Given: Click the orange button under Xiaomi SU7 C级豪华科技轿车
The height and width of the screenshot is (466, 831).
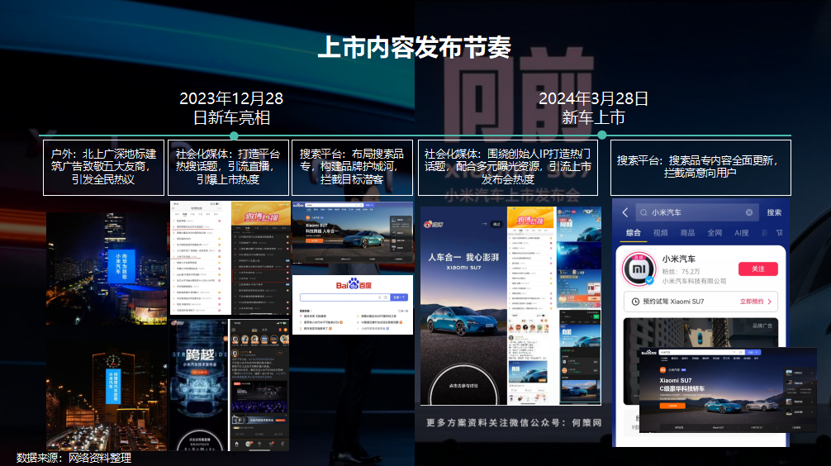Looking at the screenshot, I should click(672, 406).
